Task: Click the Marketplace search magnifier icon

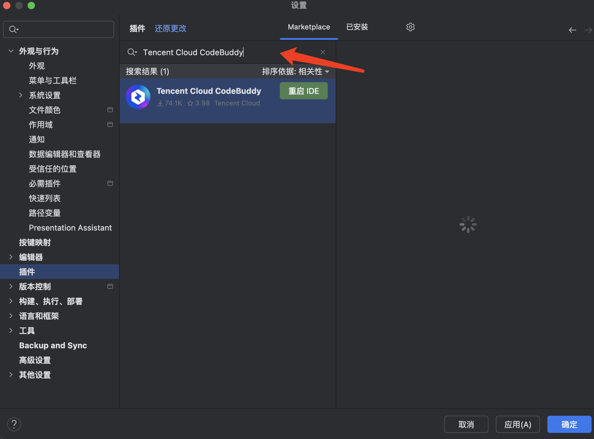Action: pos(132,52)
